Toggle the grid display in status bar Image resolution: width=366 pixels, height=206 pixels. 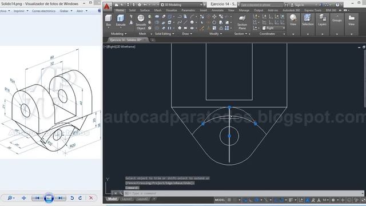click(x=229, y=200)
